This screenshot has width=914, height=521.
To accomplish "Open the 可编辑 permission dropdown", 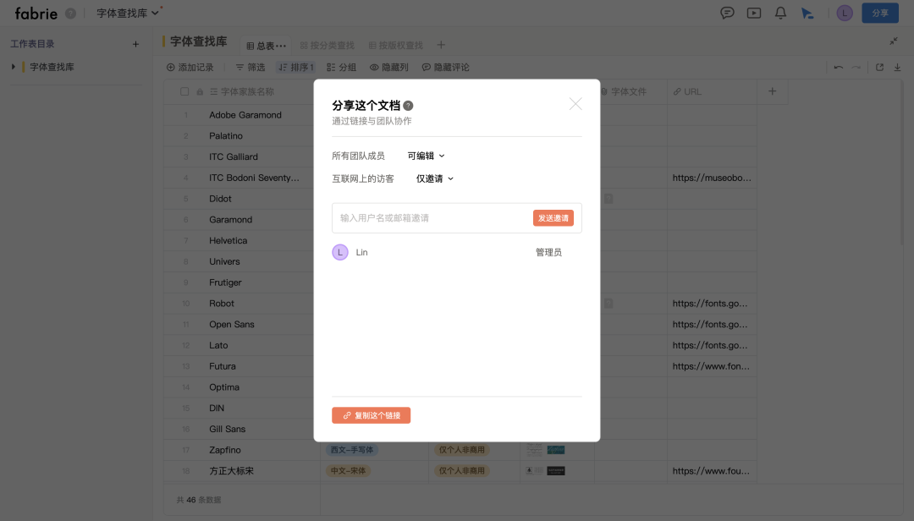I will pos(426,156).
